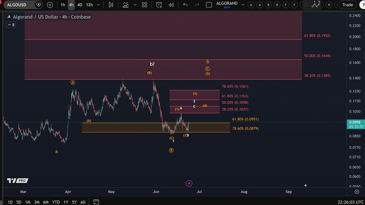Image resolution: width=365 pixels, height=205 pixels.
Task: Select the 5D date range
Action: (19, 202)
